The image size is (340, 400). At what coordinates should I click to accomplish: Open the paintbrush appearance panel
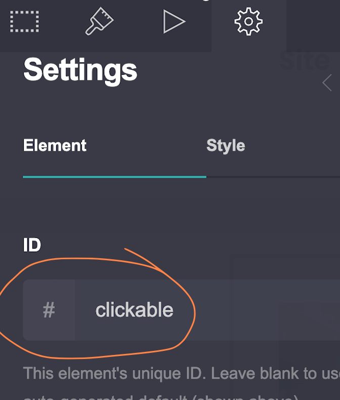point(99,22)
